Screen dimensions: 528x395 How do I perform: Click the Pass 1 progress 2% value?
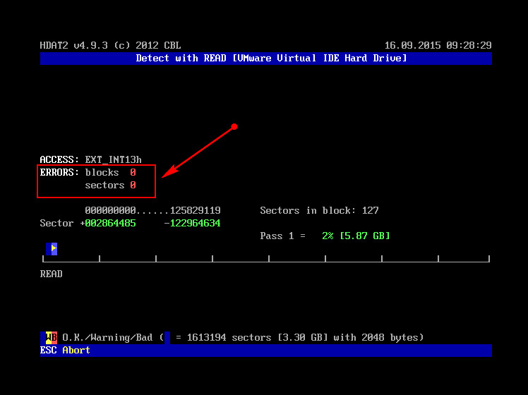click(x=328, y=236)
